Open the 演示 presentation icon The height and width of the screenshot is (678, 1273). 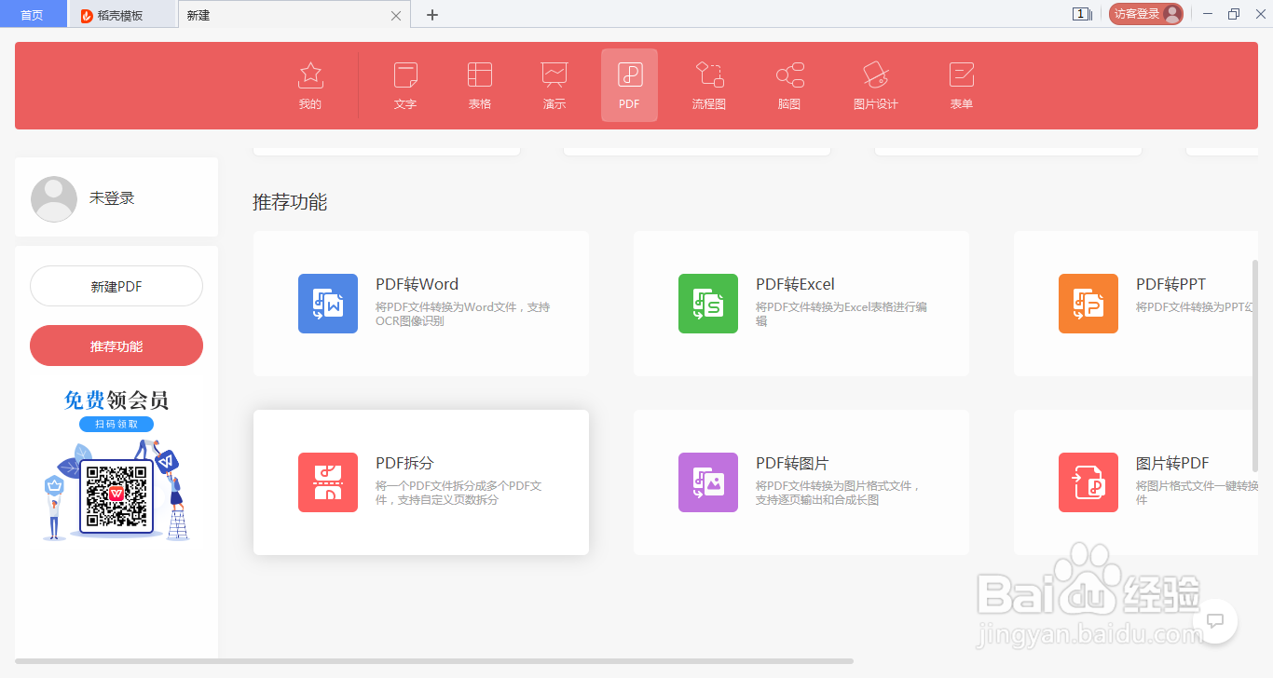pos(554,84)
